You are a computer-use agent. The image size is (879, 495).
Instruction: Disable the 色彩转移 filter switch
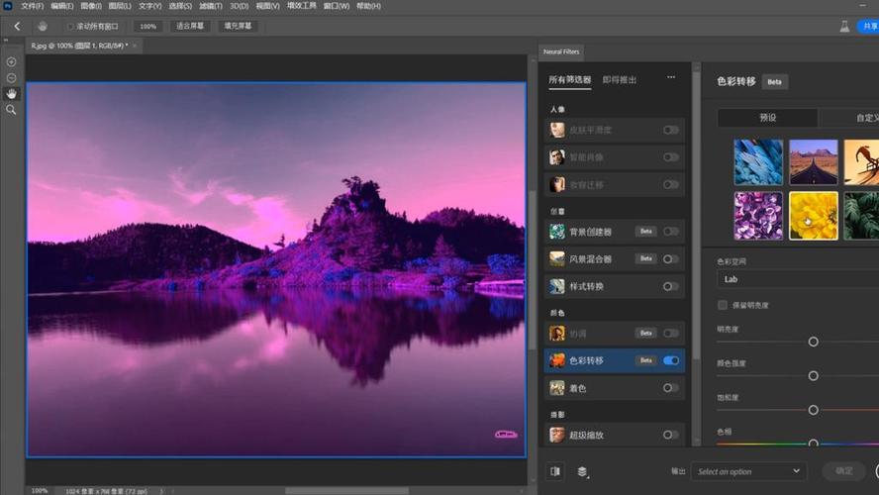tap(670, 360)
